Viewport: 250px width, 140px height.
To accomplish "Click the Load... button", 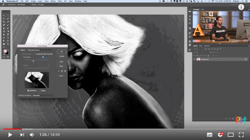I will click(x=61, y=62).
